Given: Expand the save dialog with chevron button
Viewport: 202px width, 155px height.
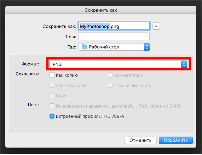Looking at the screenshot, I should (156, 26).
